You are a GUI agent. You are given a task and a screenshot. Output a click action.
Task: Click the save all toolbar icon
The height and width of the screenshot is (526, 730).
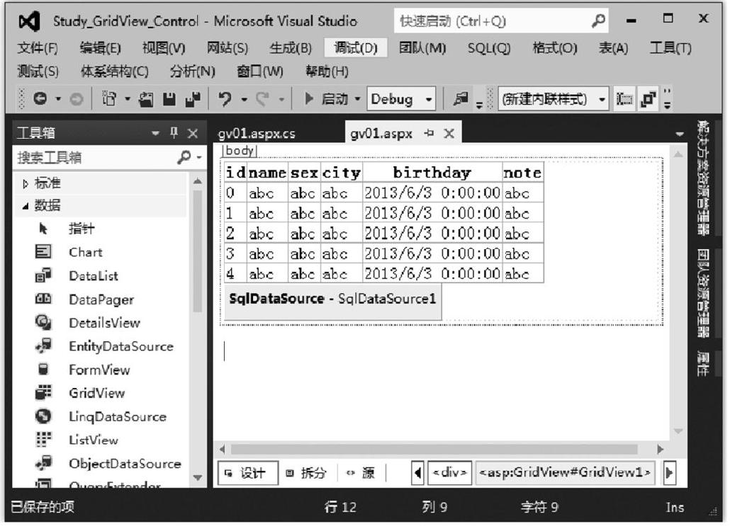192,99
